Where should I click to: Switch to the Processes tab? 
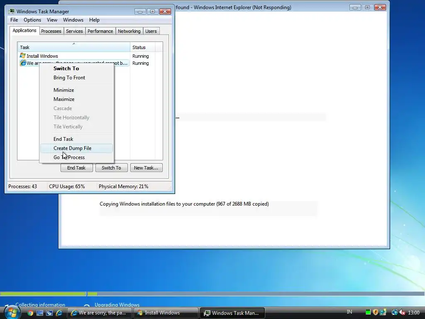[x=51, y=31]
